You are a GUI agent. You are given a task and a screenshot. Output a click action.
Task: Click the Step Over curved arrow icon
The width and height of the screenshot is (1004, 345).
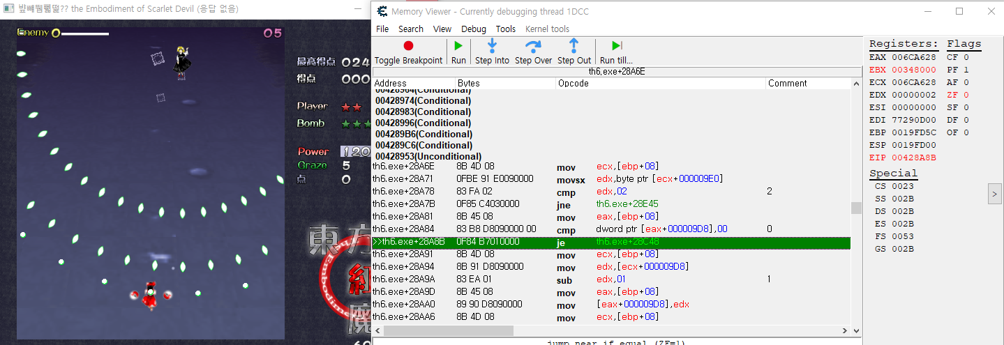tap(533, 46)
